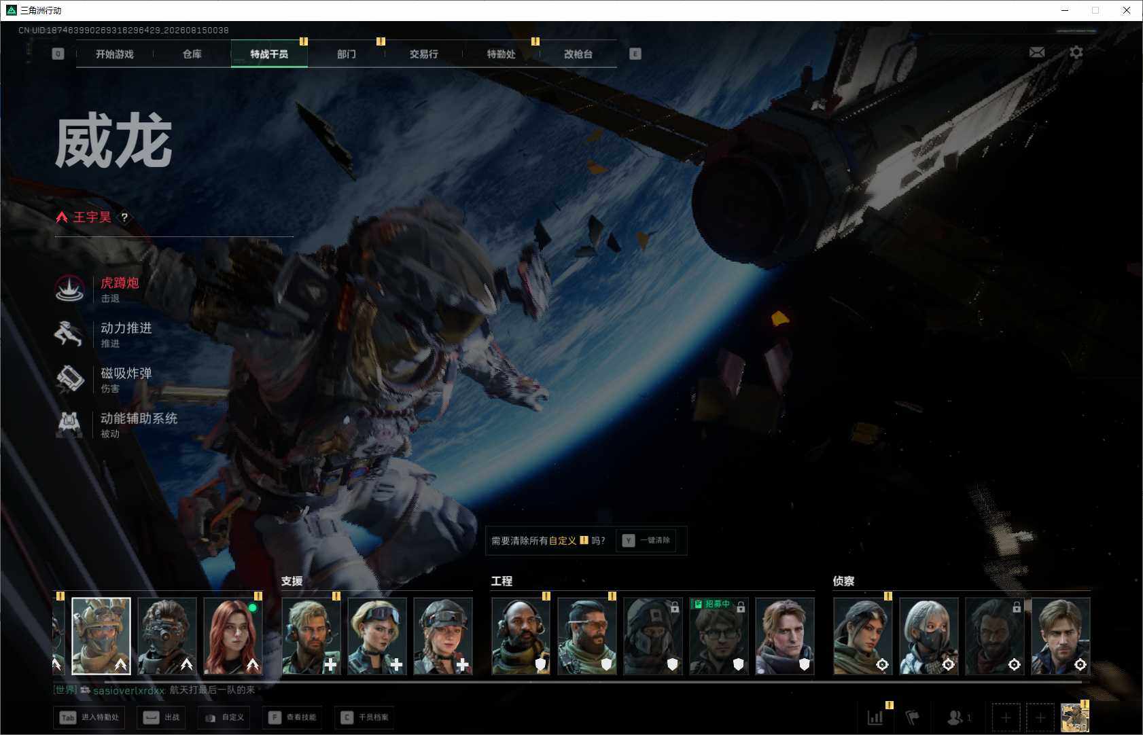Viewport: 1143px width, 735px height.
Task: Select the 招募中 engineer operator portrait
Action: pyautogui.click(x=719, y=636)
